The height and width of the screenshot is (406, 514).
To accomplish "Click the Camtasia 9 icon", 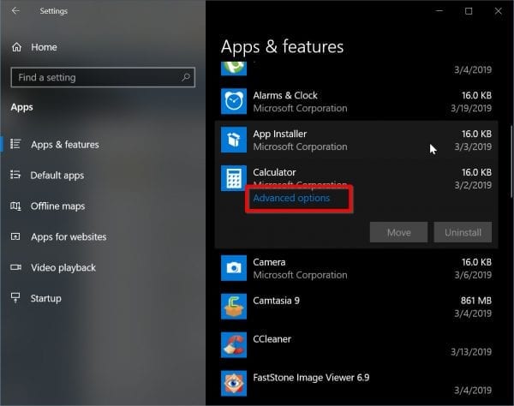I will (x=233, y=306).
